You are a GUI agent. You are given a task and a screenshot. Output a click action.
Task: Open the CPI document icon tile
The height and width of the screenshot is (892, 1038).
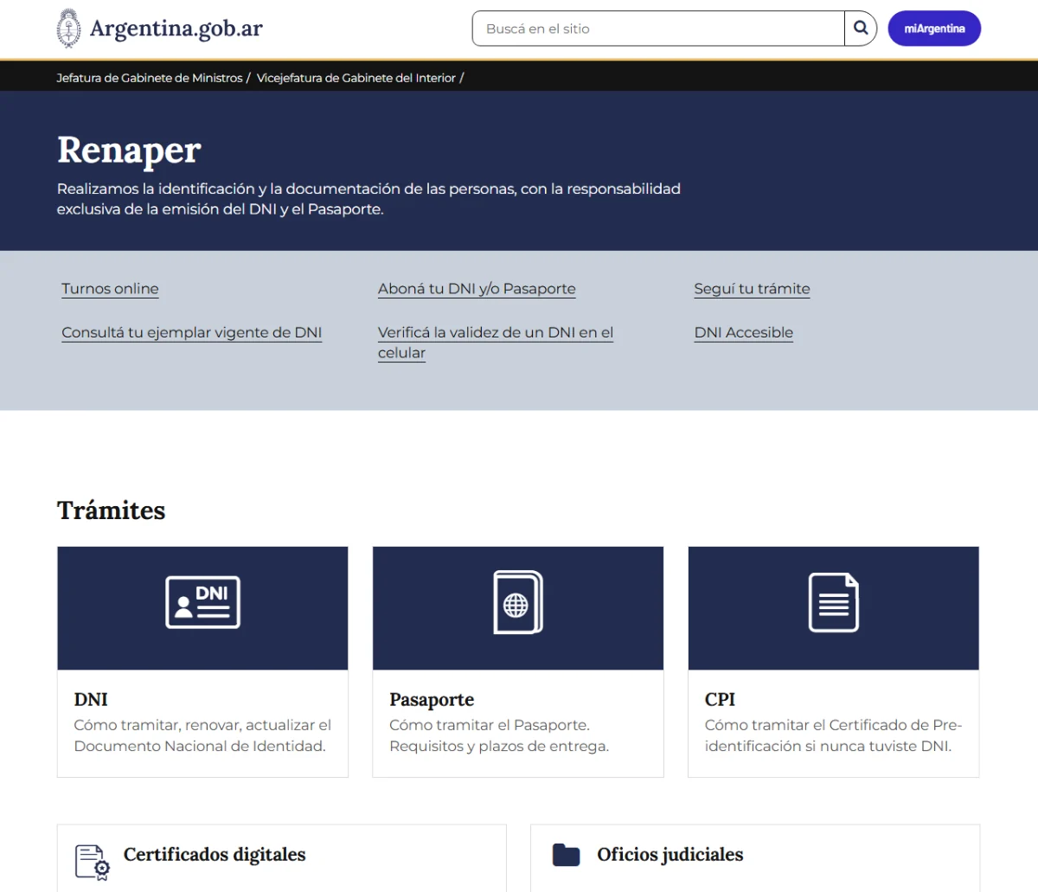click(x=834, y=608)
